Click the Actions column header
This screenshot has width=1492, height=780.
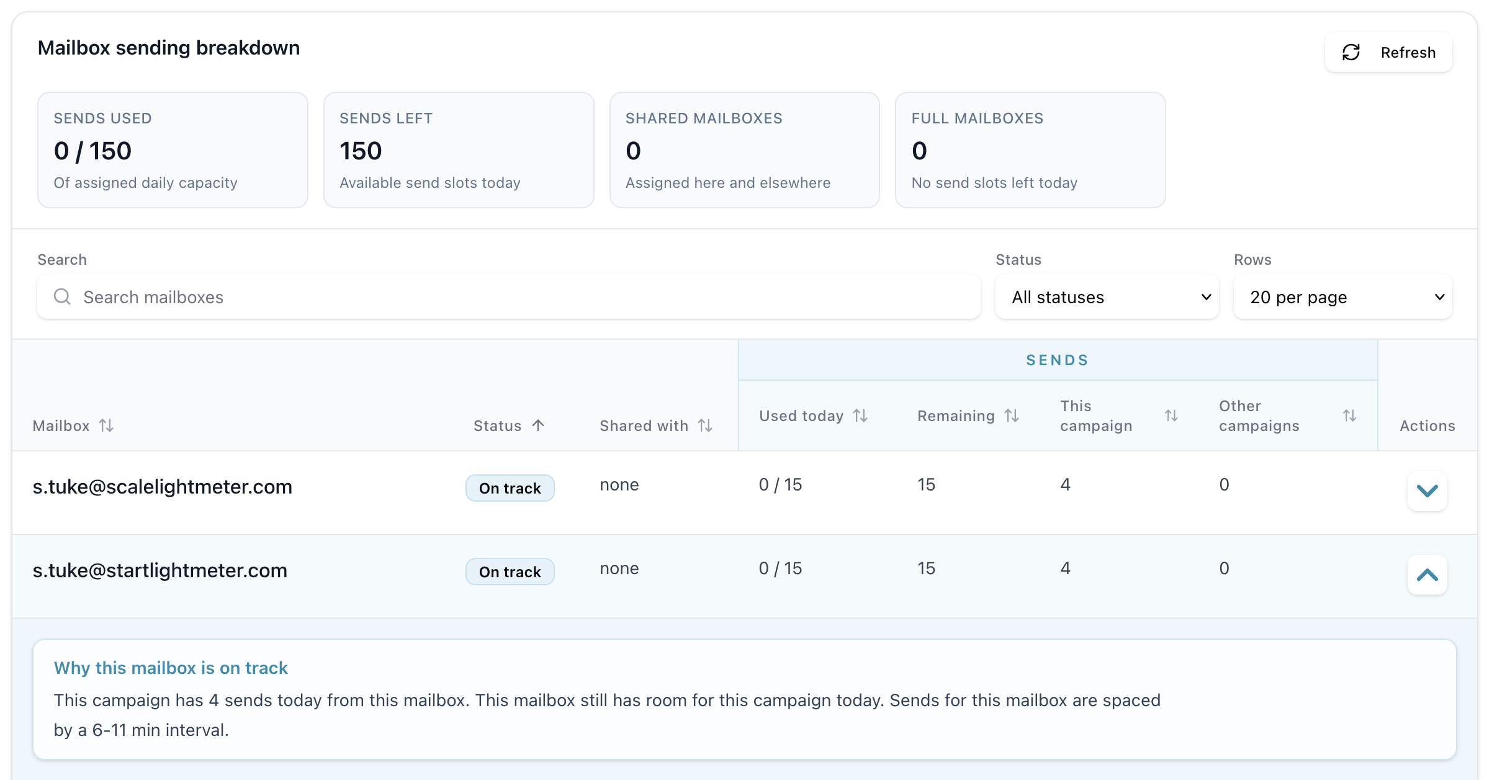pyautogui.click(x=1427, y=426)
